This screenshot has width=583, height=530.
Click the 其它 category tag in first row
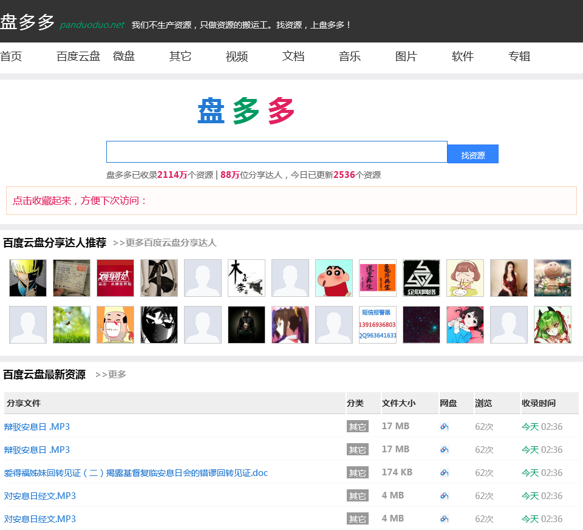(x=358, y=427)
